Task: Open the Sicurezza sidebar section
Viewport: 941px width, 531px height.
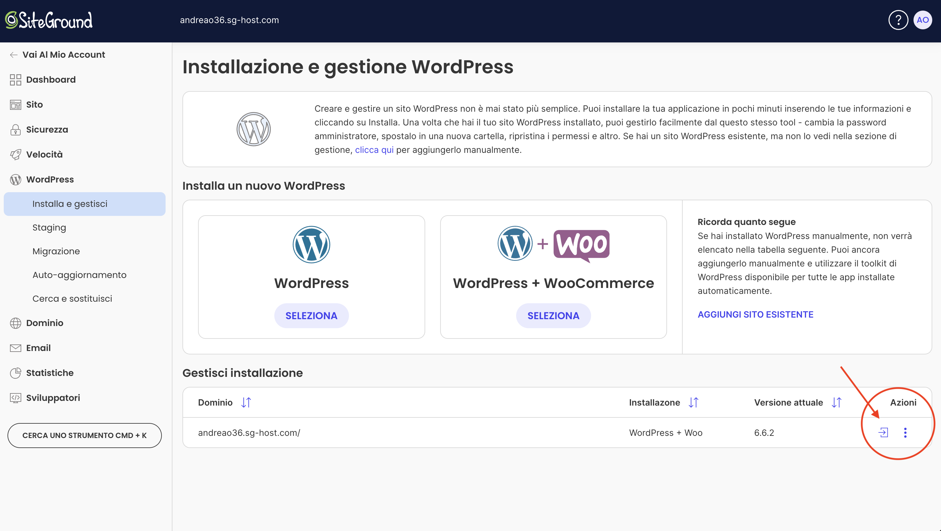Action: 47,129
